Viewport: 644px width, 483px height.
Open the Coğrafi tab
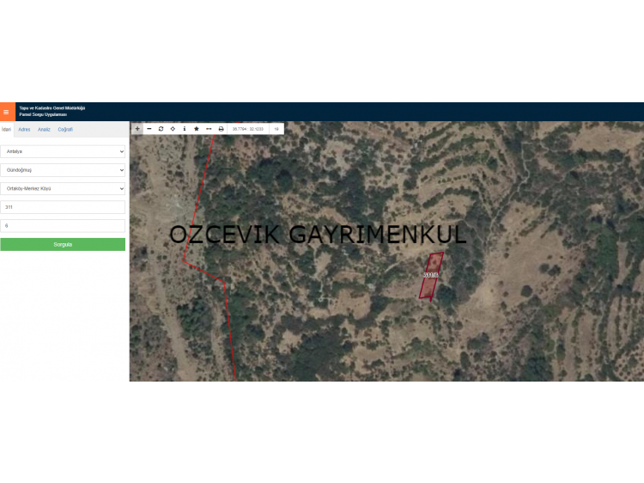[x=65, y=130]
